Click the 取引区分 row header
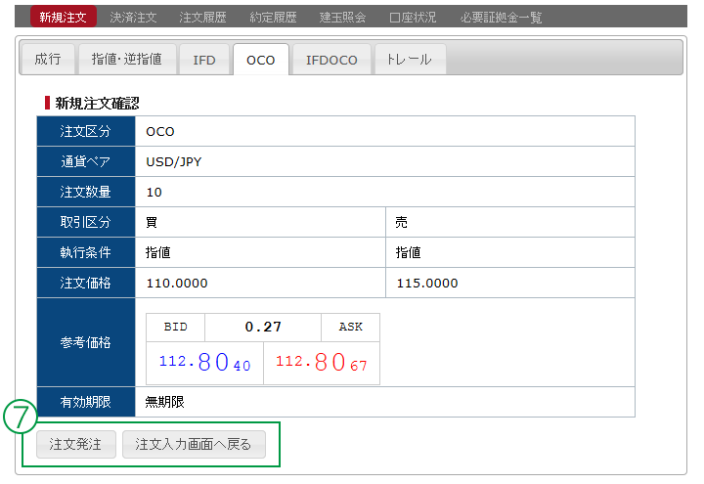 point(86,222)
